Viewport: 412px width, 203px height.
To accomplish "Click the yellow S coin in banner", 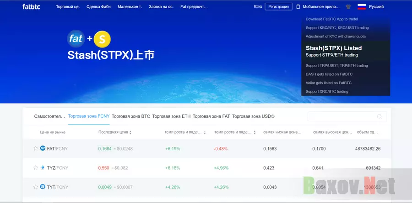I will pyautogui.click(x=102, y=39).
